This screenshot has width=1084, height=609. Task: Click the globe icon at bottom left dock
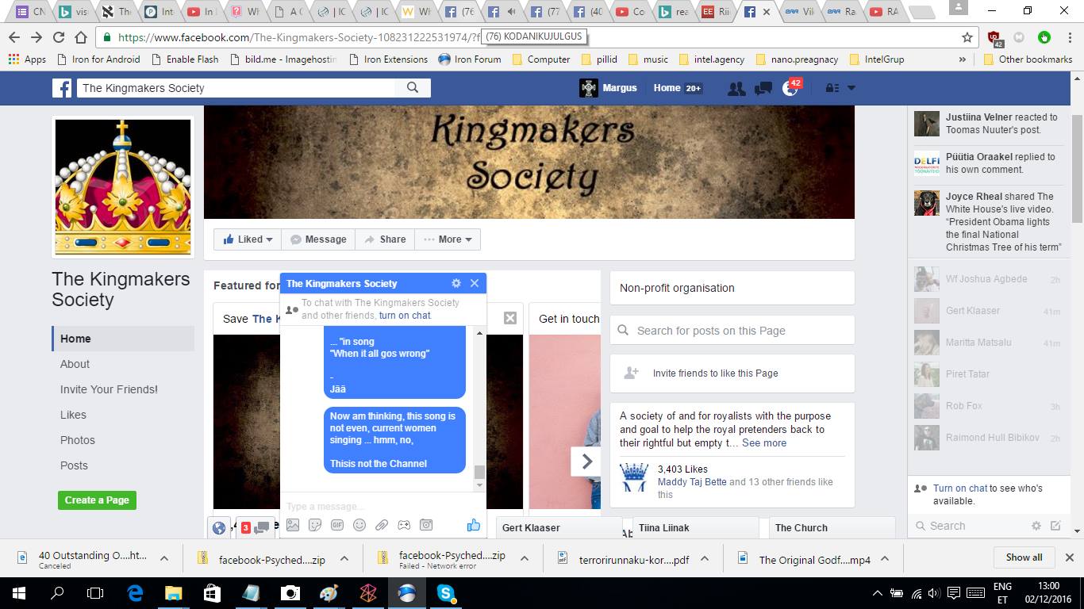(x=220, y=527)
